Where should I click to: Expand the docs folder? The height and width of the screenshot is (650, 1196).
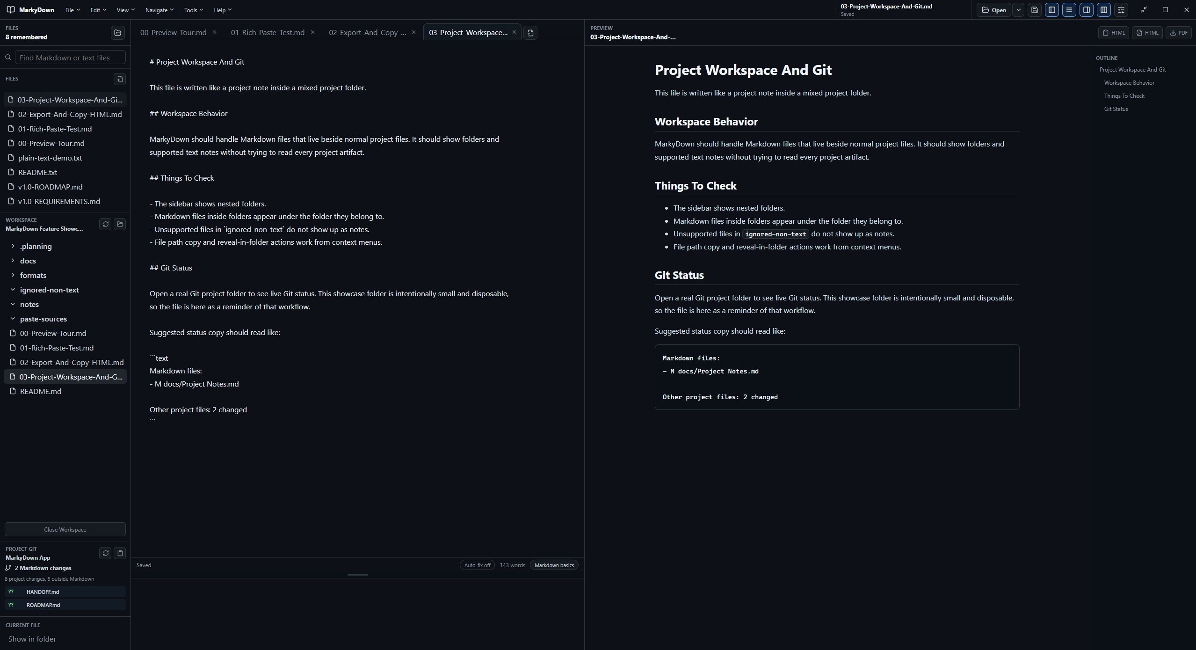point(13,261)
